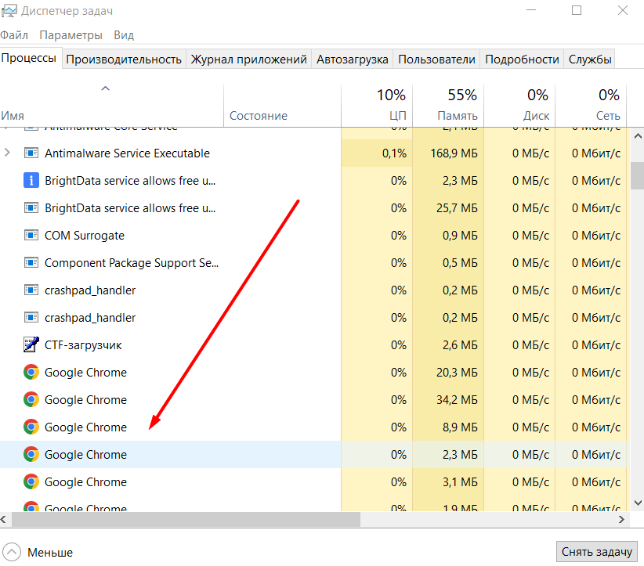Sort processes by Диск column header
Screen dimensions: 644x566
pyautogui.click(x=519, y=106)
